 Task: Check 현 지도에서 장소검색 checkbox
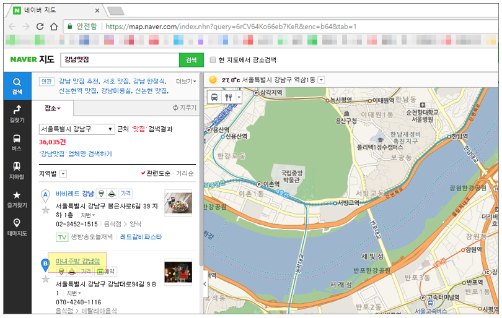click(x=213, y=60)
